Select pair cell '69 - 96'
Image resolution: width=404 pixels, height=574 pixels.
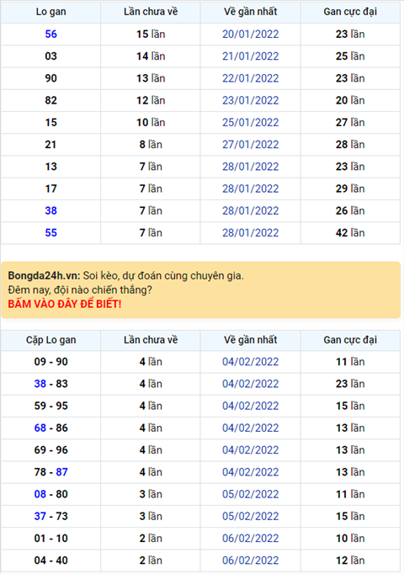click(50, 450)
